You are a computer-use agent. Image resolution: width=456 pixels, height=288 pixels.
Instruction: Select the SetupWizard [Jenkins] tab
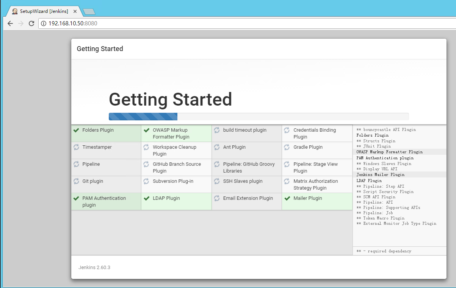click(44, 11)
